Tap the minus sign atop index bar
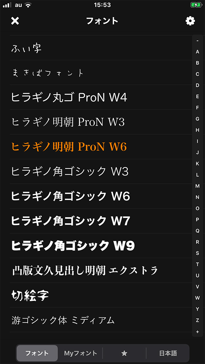The image size is (205, 364). (x=197, y=41)
